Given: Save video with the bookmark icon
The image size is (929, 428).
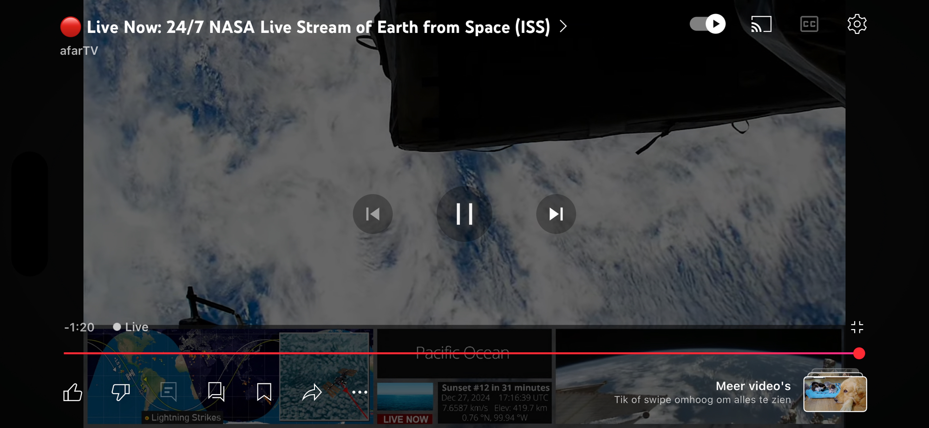Looking at the screenshot, I should [264, 392].
